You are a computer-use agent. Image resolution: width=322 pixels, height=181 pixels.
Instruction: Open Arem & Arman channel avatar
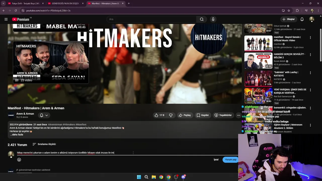coord(11,115)
